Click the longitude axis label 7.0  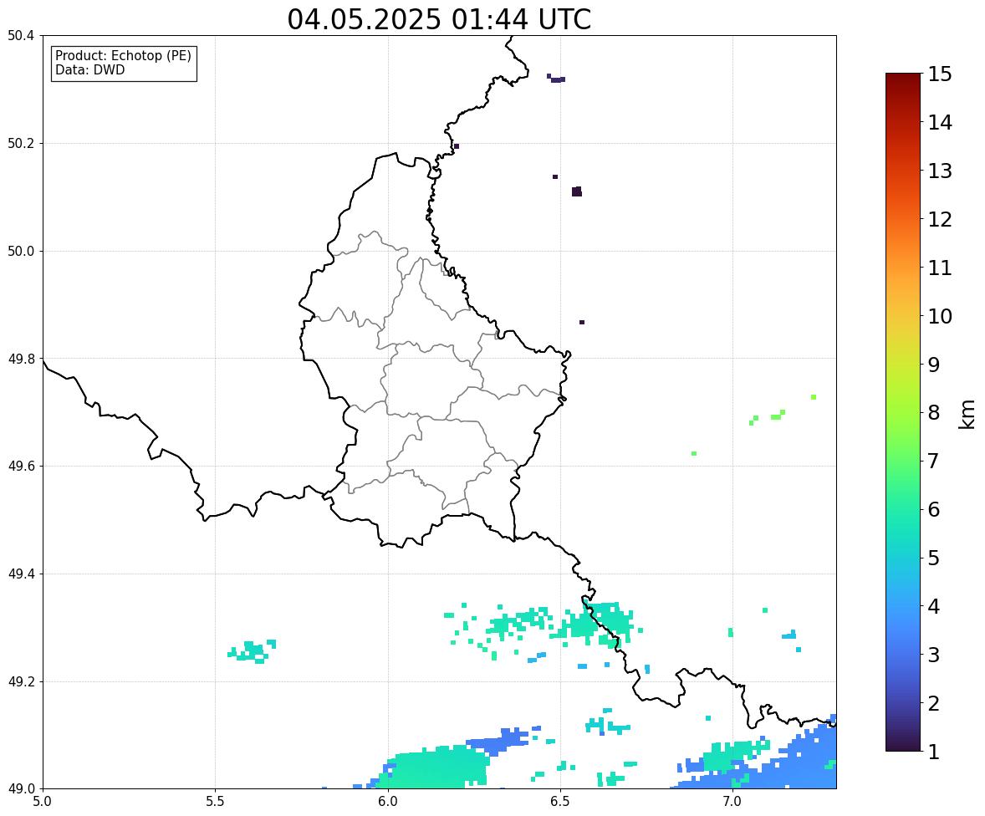pos(732,802)
